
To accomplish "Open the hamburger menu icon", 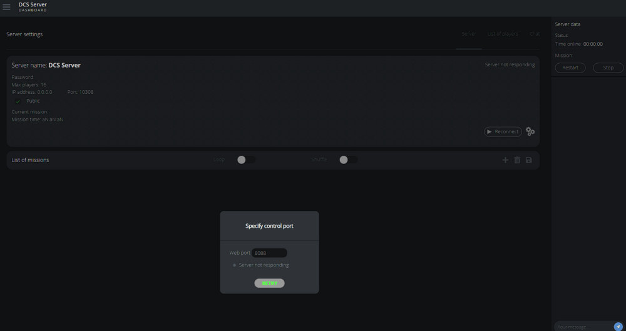I will click(6, 7).
